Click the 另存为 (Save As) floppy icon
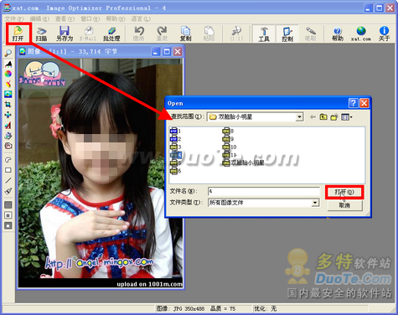Image resolution: width=398 pixels, height=315 pixels. 65,34
